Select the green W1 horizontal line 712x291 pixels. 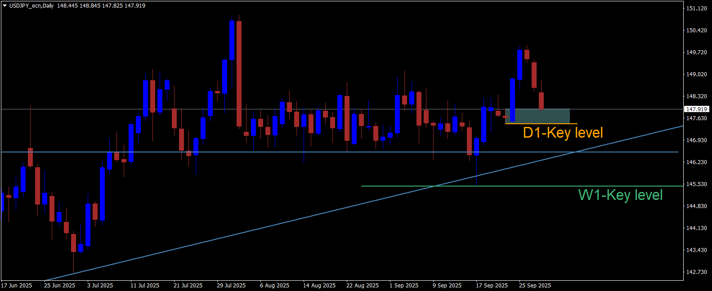pos(522,186)
